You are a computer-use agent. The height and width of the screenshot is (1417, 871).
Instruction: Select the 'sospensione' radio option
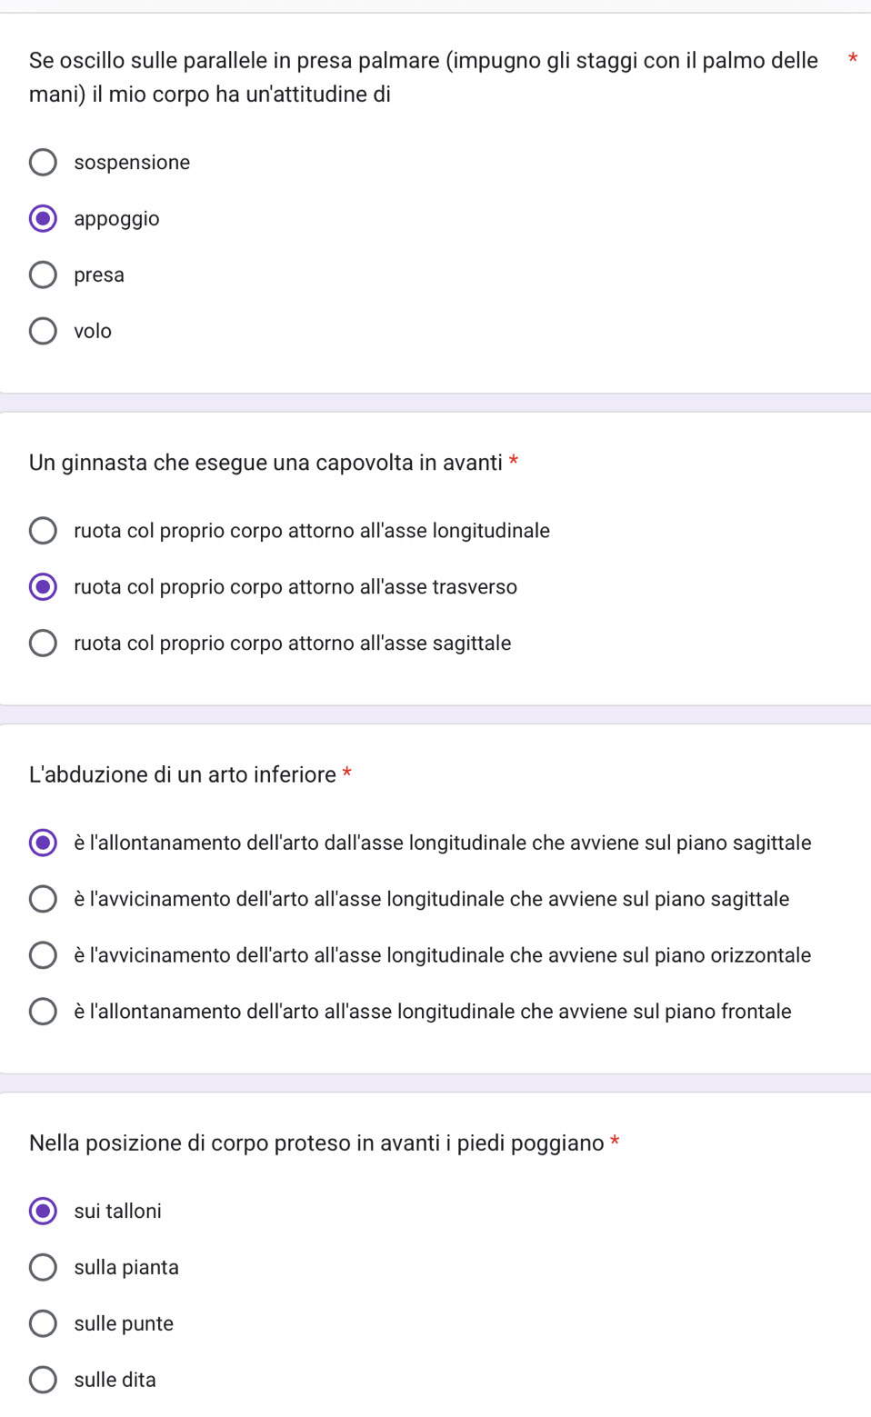click(43, 163)
